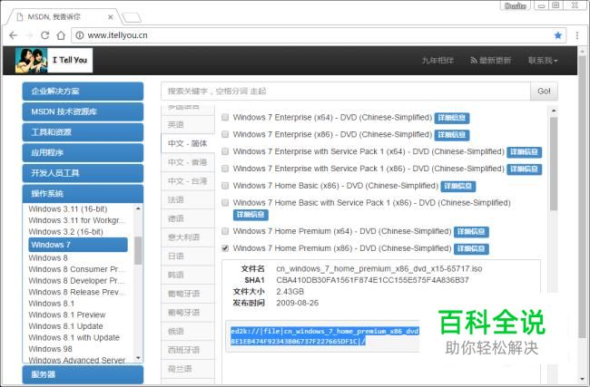Close the MSDN browser tab
Screen dimensions: 590x387
(x=110, y=17)
